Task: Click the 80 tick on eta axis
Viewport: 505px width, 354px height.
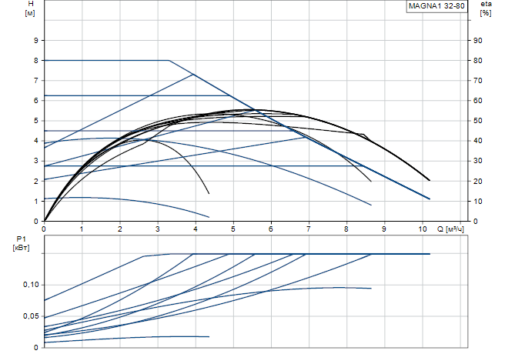Action: pyautogui.click(x=477, y=61)
